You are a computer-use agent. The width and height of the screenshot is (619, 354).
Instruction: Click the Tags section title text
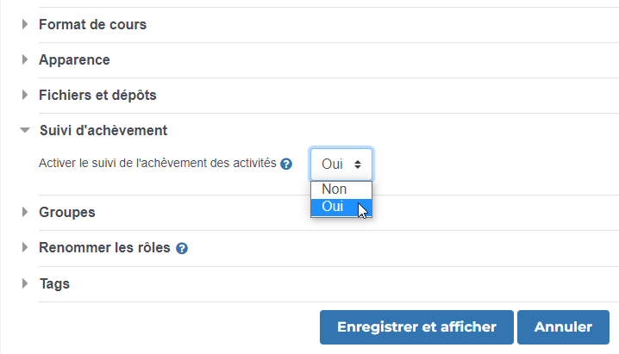tap(54, 283)
